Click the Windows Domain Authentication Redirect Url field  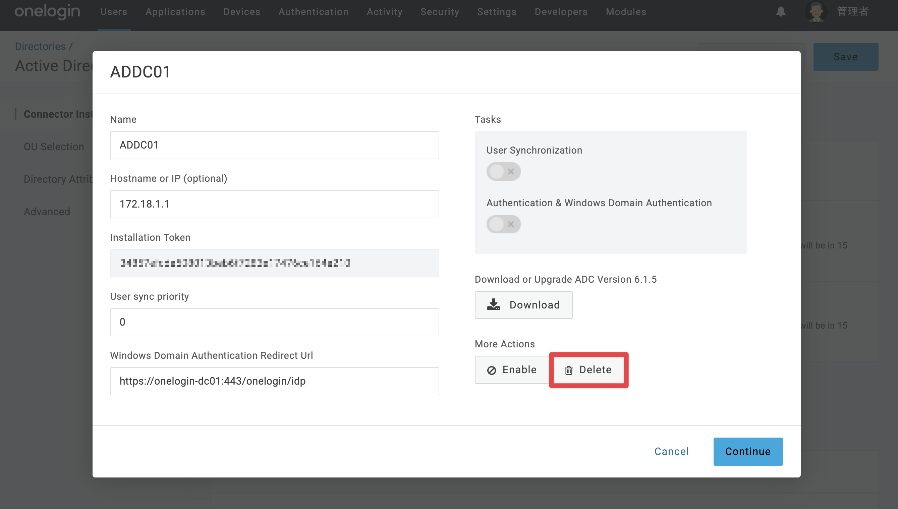click(274, 381)
